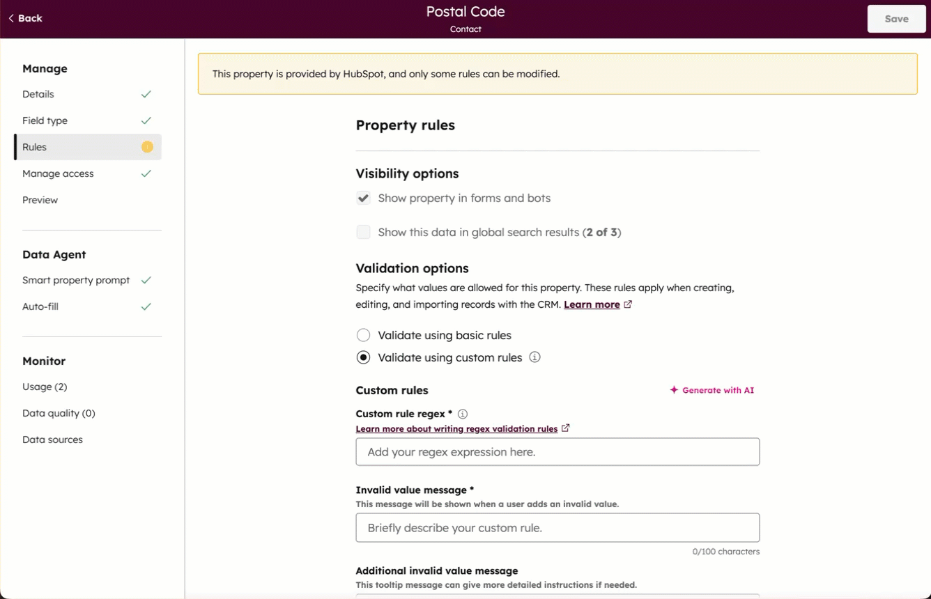Image resolution: width=931 pixels, height=599 pixels.
Task: Click the info icon beside Validate using custom rules
Action: coord(534,357)
